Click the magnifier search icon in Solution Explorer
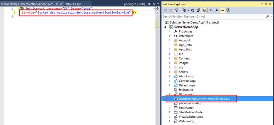This screenshot has width=274, height=125. click(267, 16)
